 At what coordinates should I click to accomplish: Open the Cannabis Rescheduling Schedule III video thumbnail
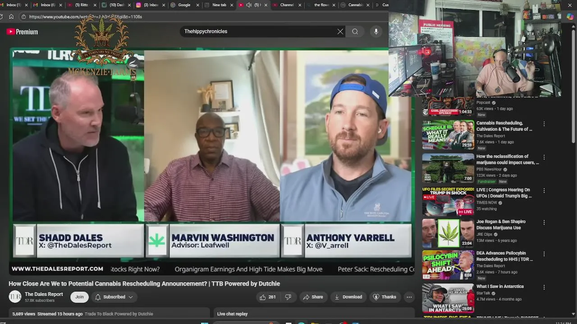448,135
